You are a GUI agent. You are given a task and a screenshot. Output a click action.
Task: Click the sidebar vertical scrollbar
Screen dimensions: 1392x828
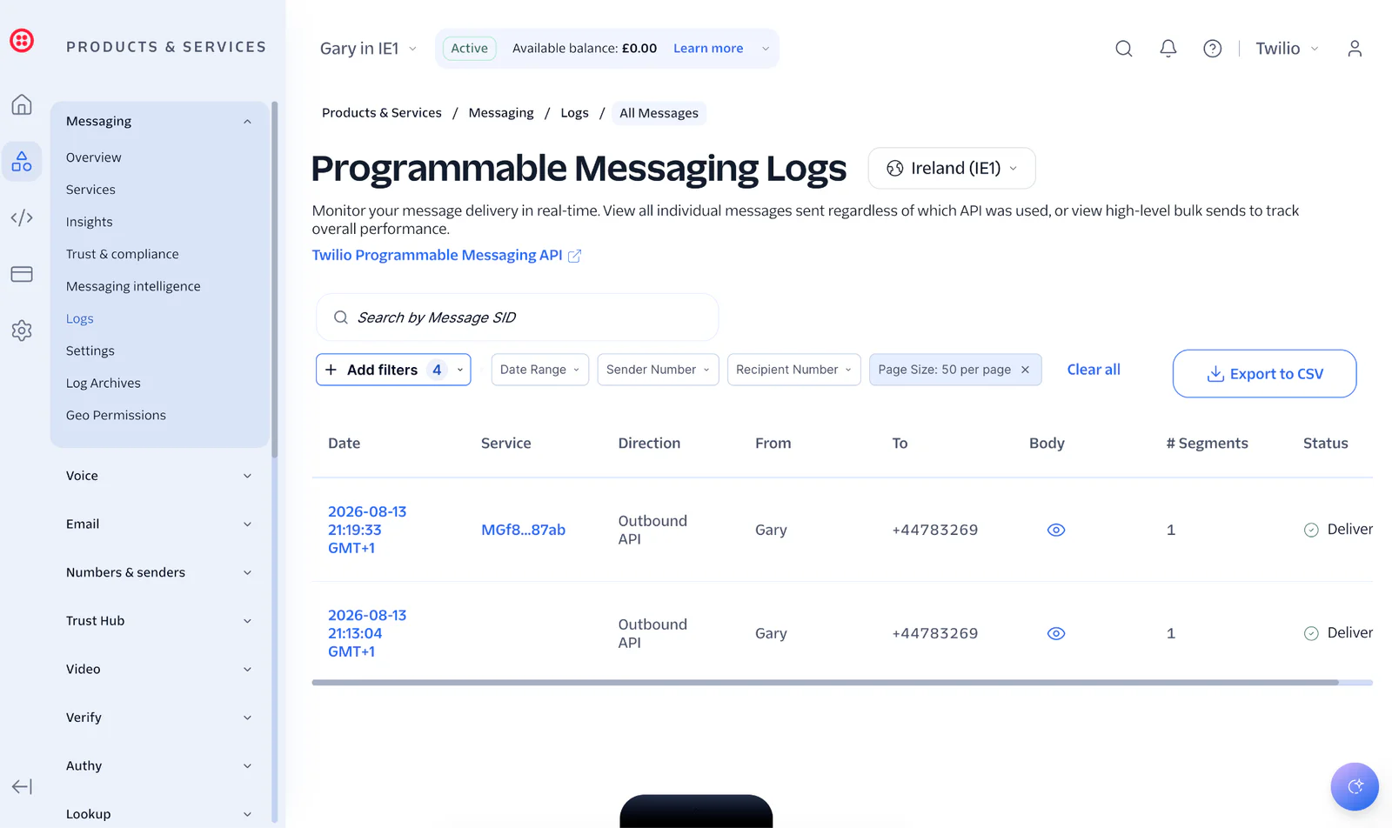tap(275, 278)
